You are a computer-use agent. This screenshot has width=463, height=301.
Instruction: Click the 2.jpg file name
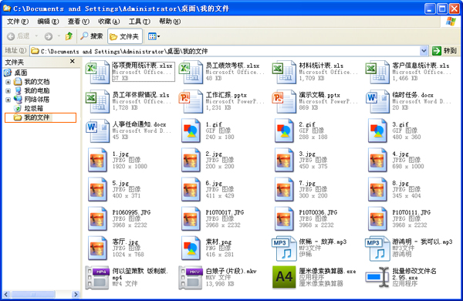[214, 154]
